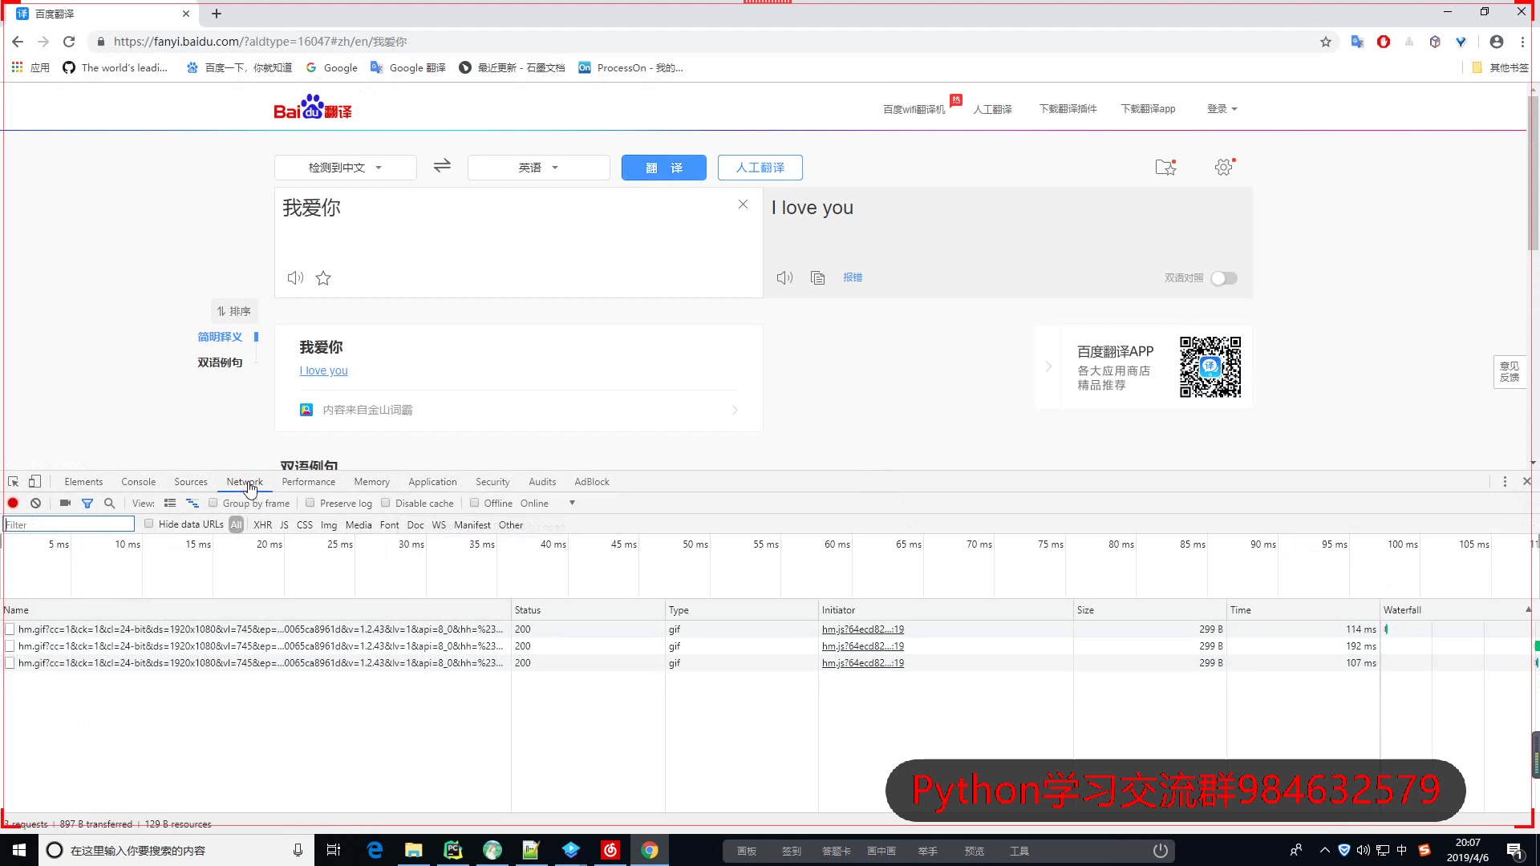Open 下载翻译插件 link in header
This screenshot has height=866, width=1540.
click(x=1068, y=108)
